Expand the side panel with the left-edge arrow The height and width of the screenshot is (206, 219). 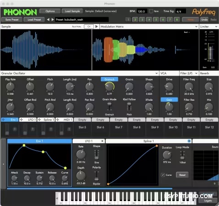pyautogui.click(x=3, y=164)
